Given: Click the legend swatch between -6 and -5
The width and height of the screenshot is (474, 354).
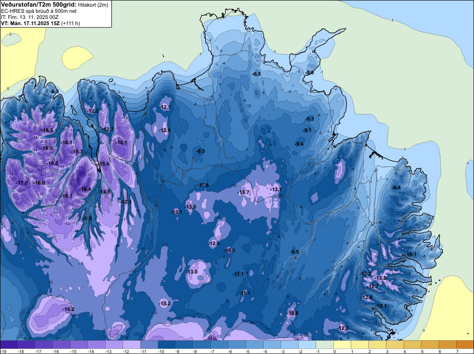Looking at the screenshot, I should [x=237, y=345].
